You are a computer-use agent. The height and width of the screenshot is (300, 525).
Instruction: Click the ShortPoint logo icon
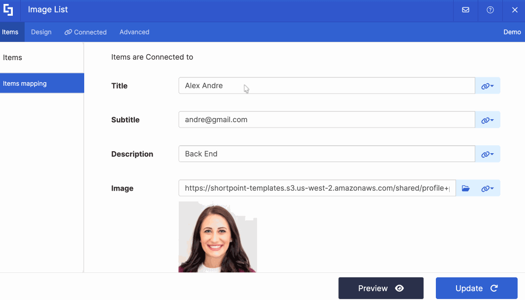[8, 10]
